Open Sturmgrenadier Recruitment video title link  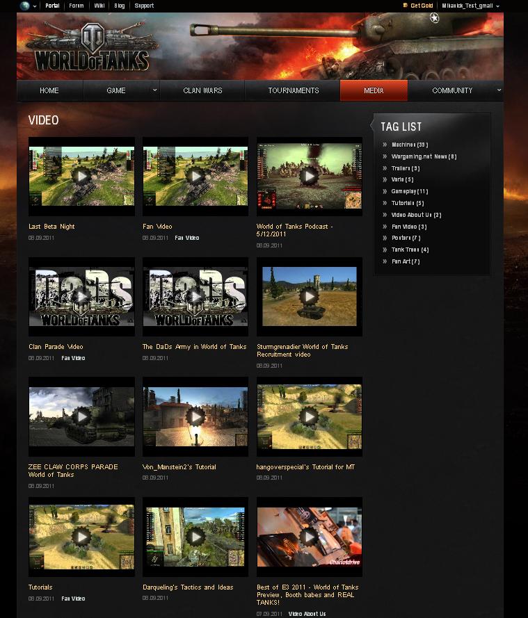tap(303, 350)
